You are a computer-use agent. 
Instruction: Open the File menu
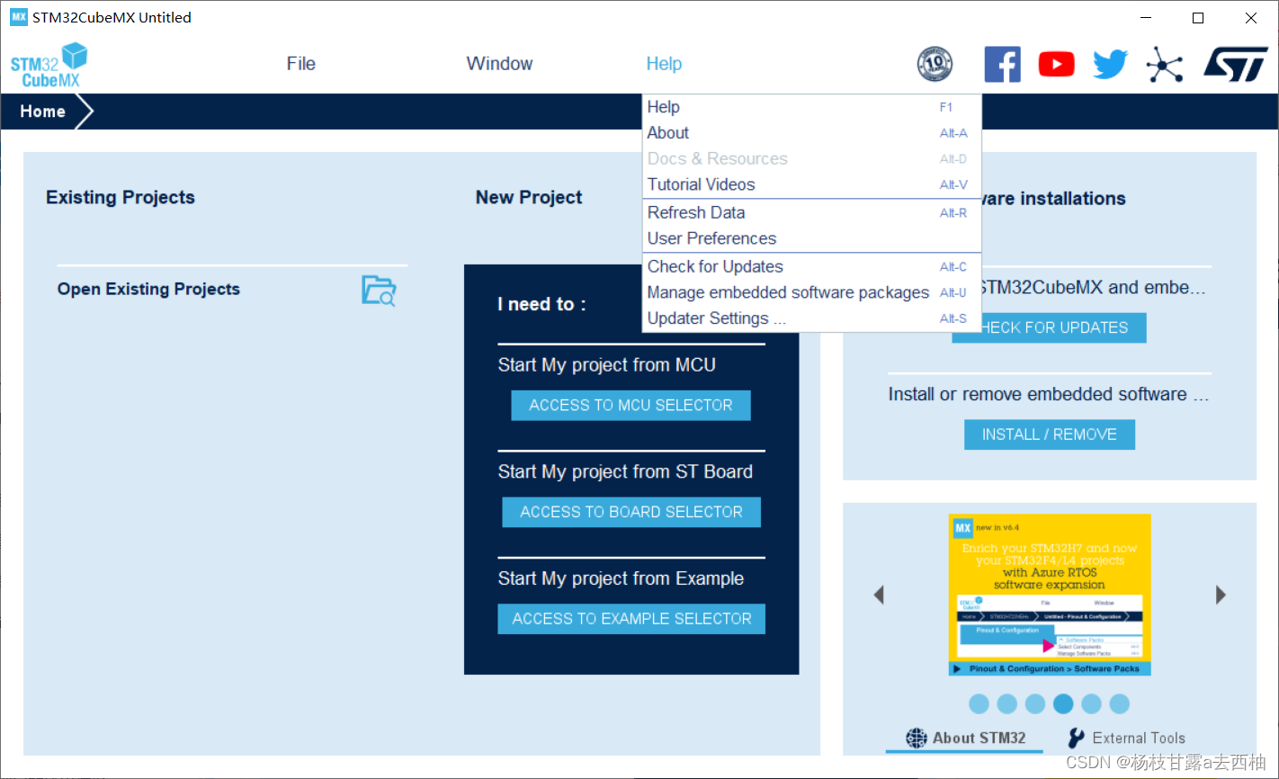300,64
